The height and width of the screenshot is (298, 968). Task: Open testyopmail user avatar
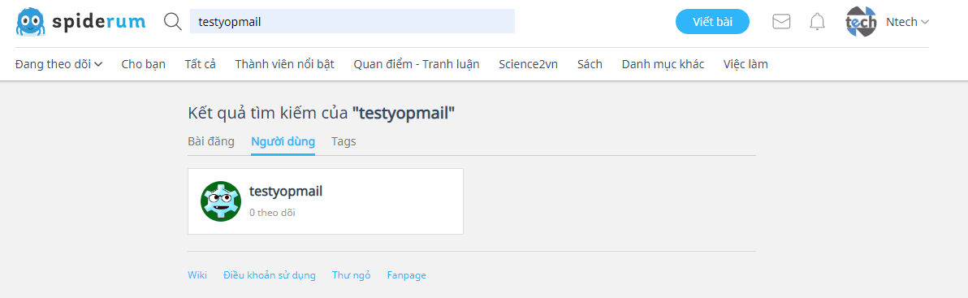221,201
